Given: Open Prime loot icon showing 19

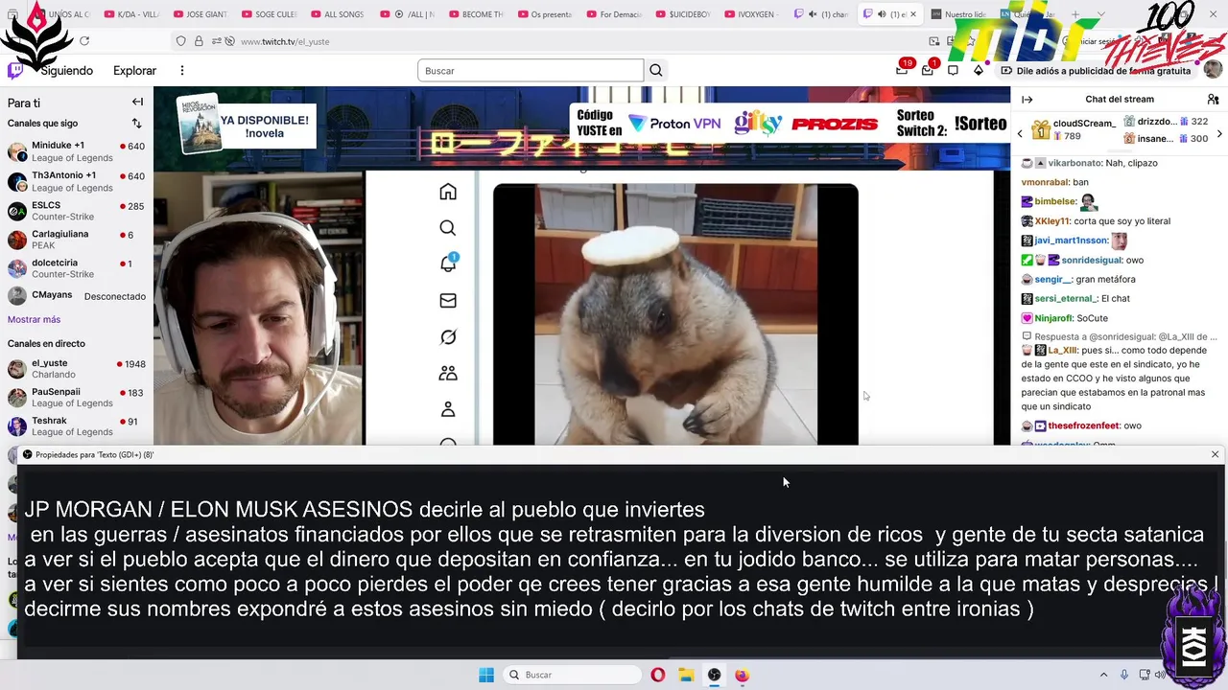Looking at the screenshot, I should (902, 70).
